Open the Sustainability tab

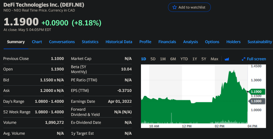pos(259,42)
